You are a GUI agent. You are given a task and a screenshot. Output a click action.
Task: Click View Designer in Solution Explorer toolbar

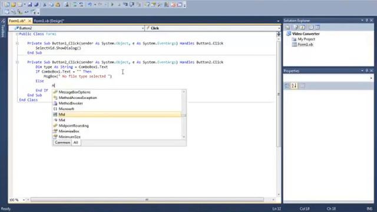pos(318,27)
